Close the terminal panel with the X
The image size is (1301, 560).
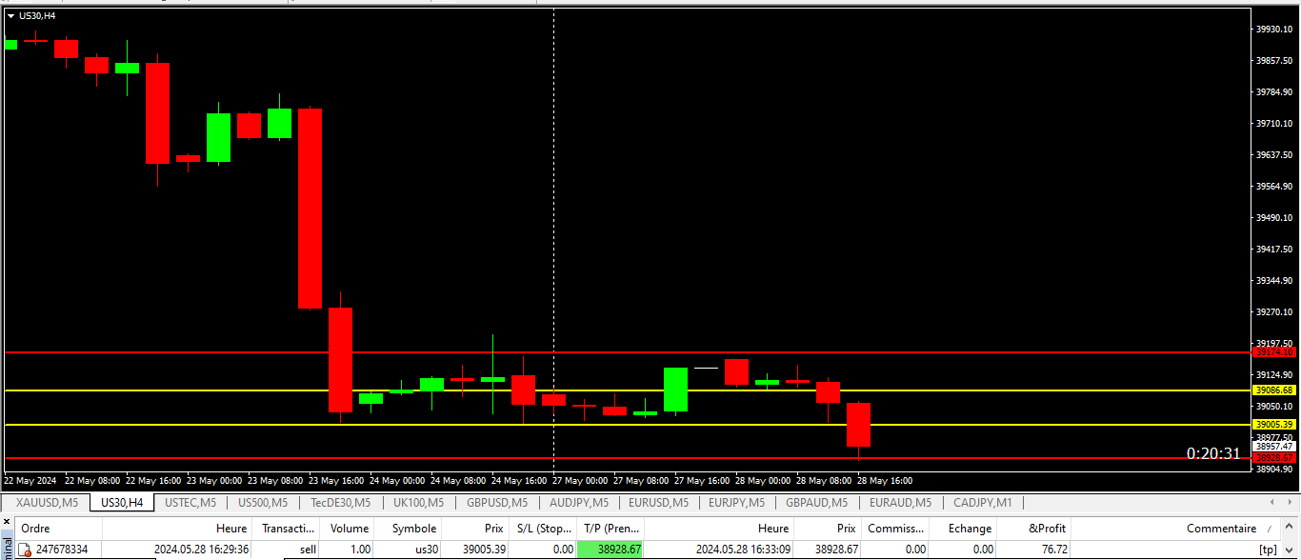[x=7, y=522]
